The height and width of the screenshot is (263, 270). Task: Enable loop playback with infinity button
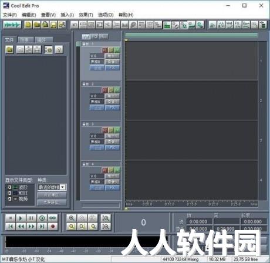(52, 218)
